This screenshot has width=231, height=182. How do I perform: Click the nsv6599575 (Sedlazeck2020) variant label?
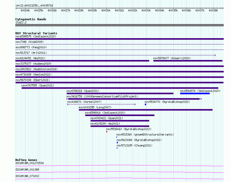point(36,36)
